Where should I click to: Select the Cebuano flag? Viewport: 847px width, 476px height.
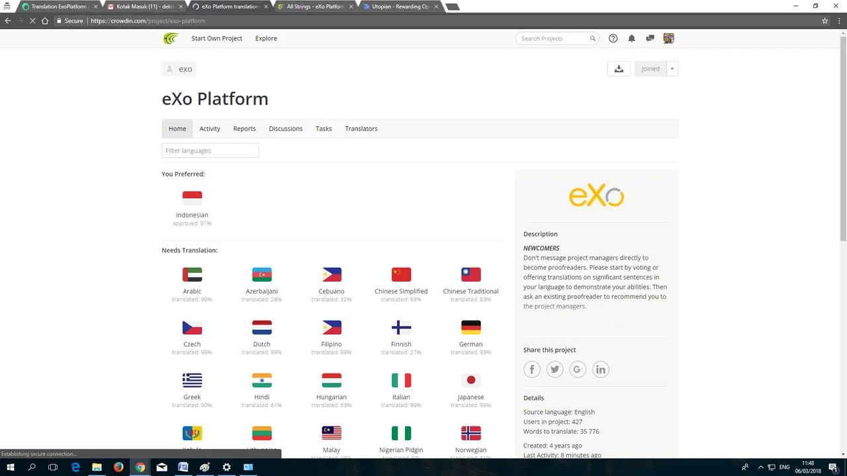tap(332, 274)
